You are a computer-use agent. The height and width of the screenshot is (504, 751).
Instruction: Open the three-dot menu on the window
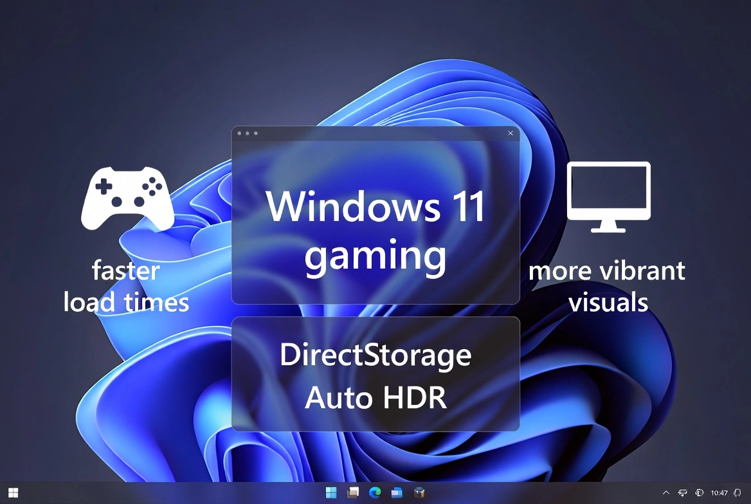pyautogui.click(x=248, y=133)
